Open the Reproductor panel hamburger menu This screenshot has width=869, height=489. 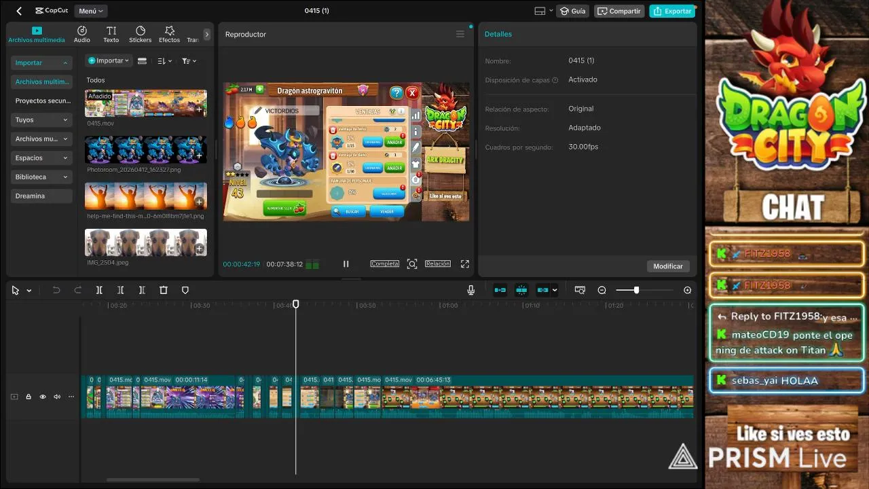tap(460, 34)
